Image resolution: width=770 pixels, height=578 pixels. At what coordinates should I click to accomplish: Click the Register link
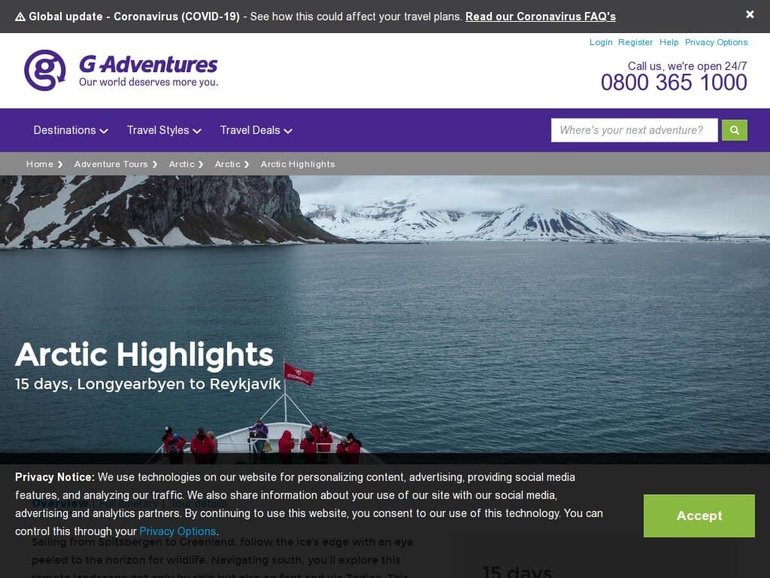[x=635, y=42]
